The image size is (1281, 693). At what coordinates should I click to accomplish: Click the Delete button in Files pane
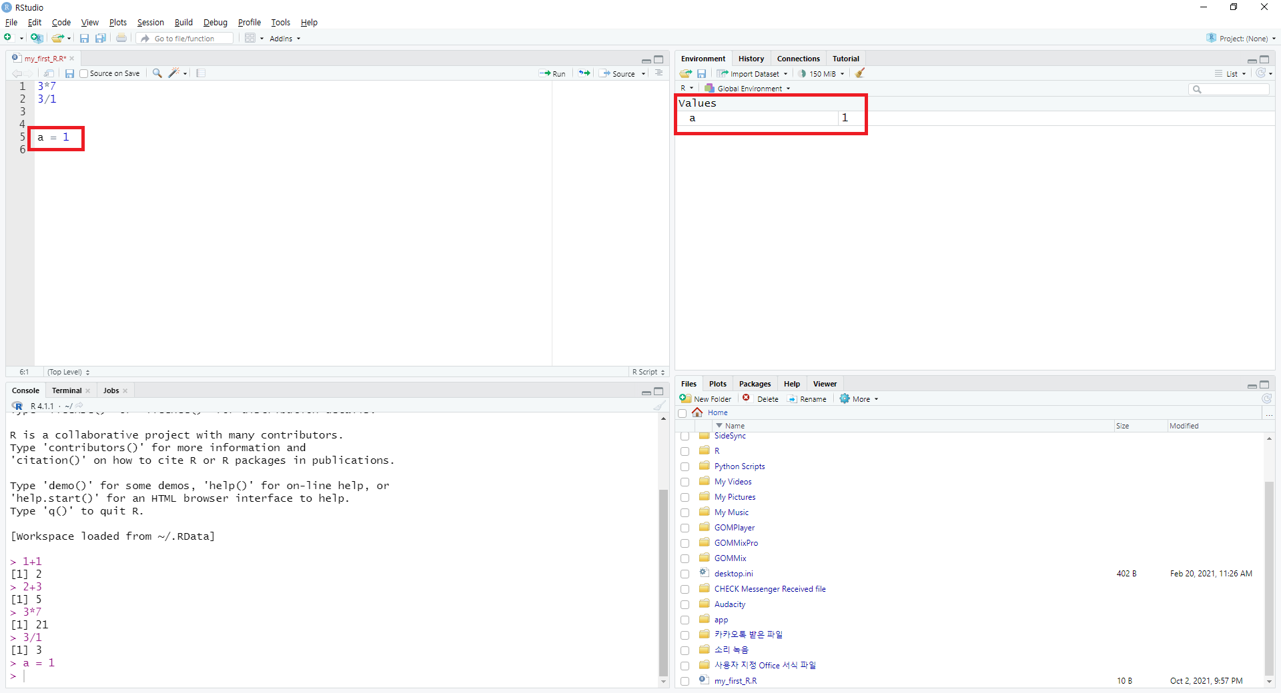pos(761,399)
